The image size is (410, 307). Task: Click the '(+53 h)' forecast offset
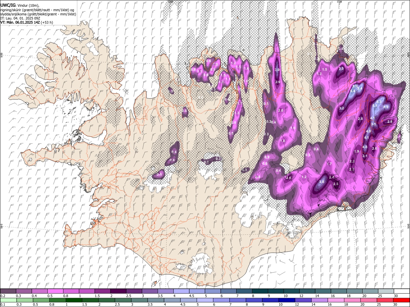(x=47, y=22)
